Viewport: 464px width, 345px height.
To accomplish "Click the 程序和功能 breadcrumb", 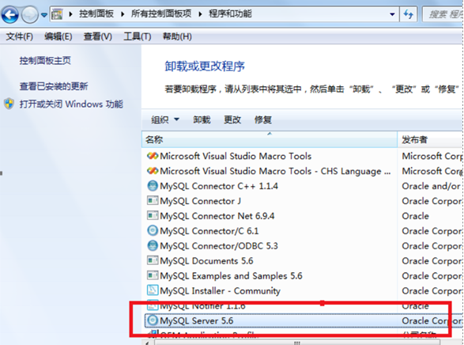I will click(x=230, y=13).
